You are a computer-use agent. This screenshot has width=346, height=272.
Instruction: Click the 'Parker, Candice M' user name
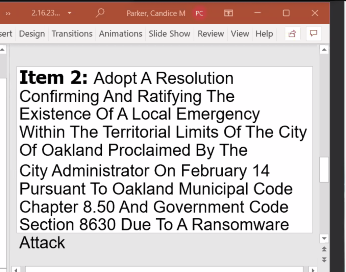[x=156, y=14]
